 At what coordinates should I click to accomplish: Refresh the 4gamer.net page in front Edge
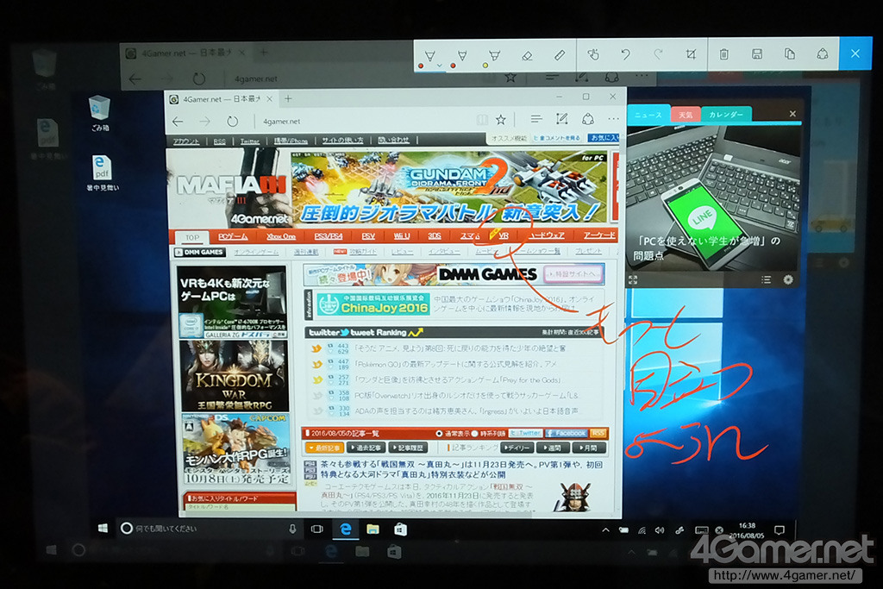point(232,121)
